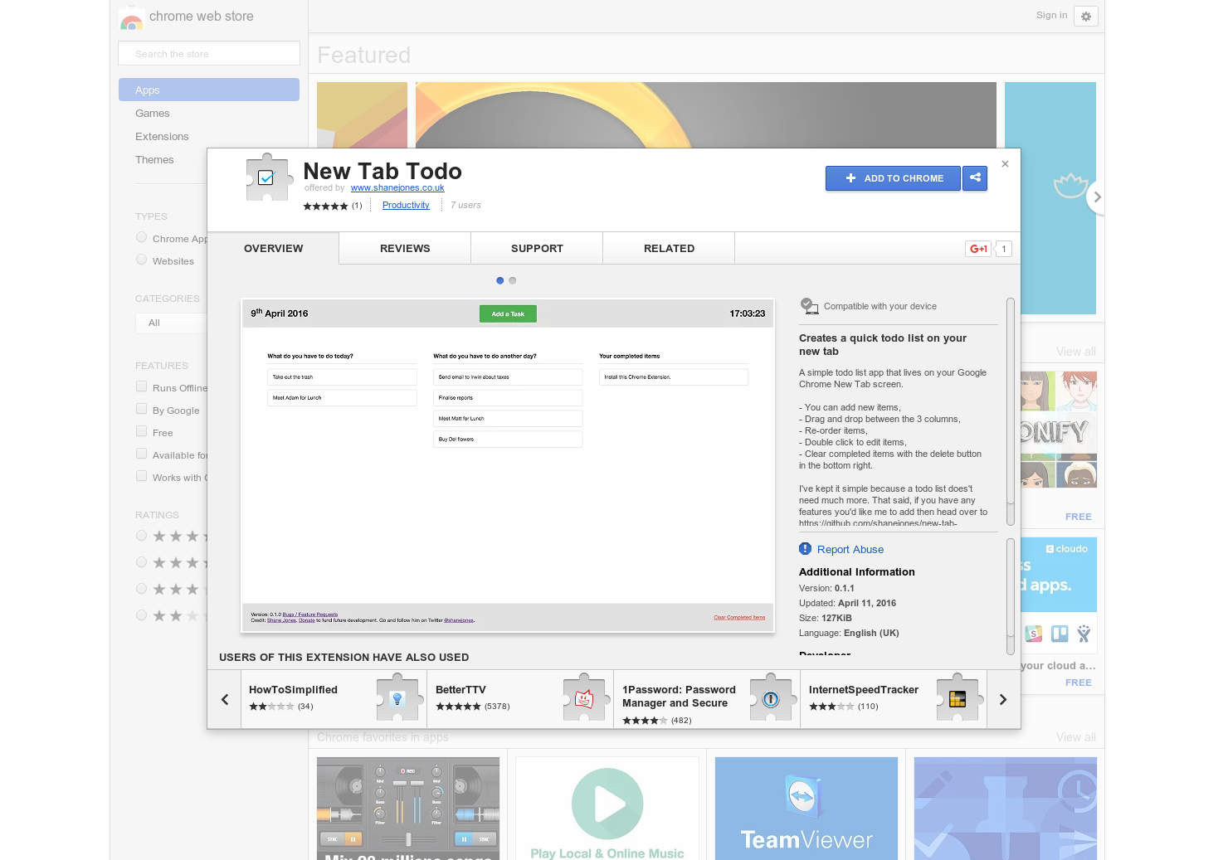Select the second screenshot carousel dot
The image size is (1228, 860).
click(x=512, y=280)
